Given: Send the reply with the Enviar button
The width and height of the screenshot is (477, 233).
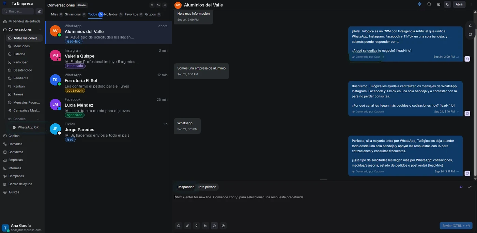Looking at the screenshot, I should point(456,226).
